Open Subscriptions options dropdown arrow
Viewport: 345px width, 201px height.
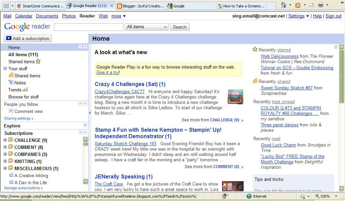click(x=85, y=132)
